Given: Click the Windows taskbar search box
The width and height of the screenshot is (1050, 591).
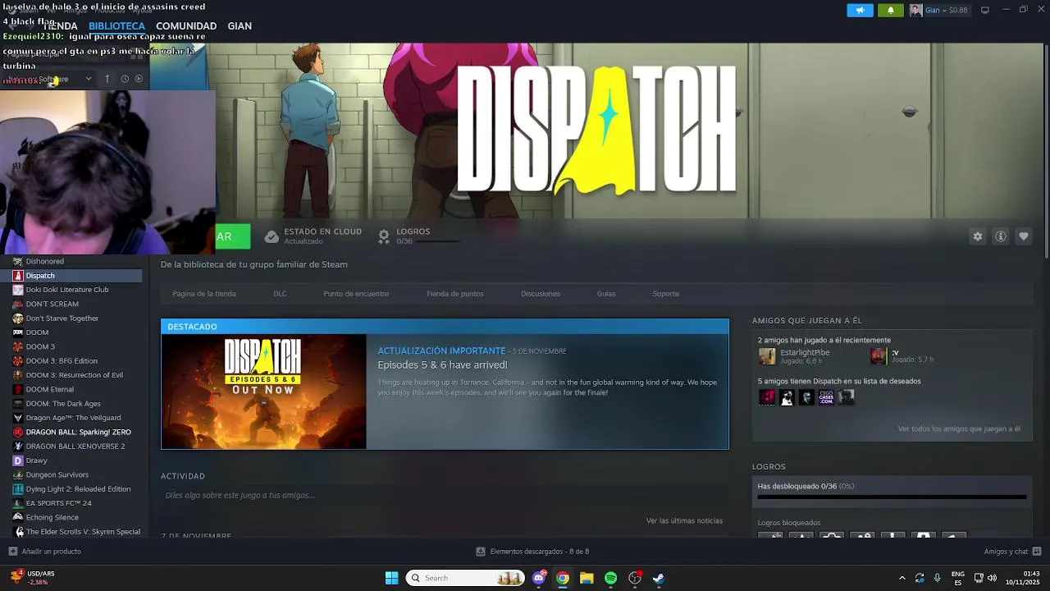Looking at the screenshot, I should point(466,578).
